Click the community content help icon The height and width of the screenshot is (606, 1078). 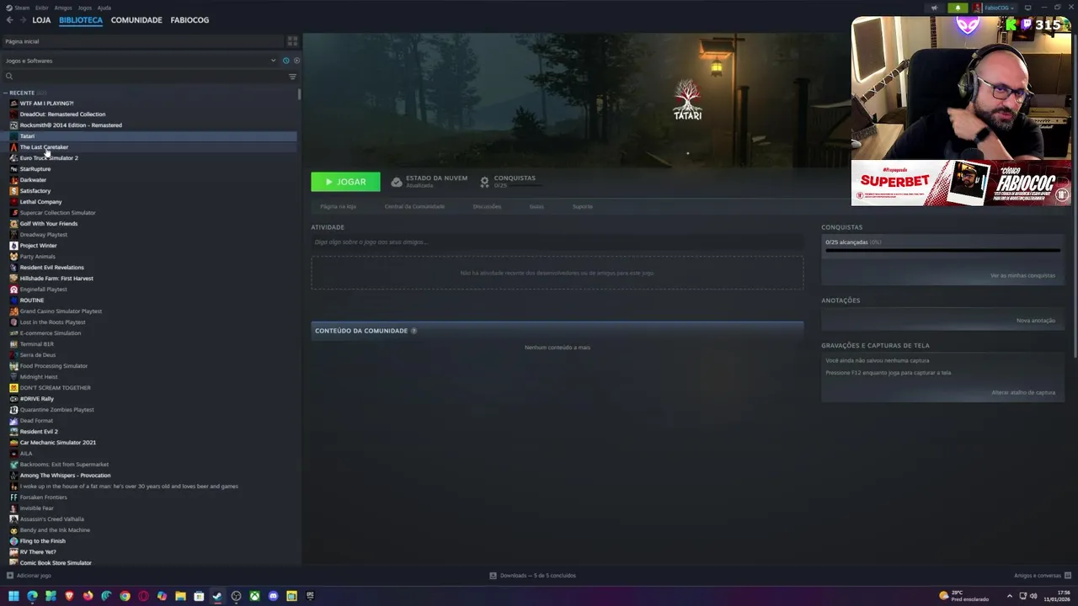point(414,331)
